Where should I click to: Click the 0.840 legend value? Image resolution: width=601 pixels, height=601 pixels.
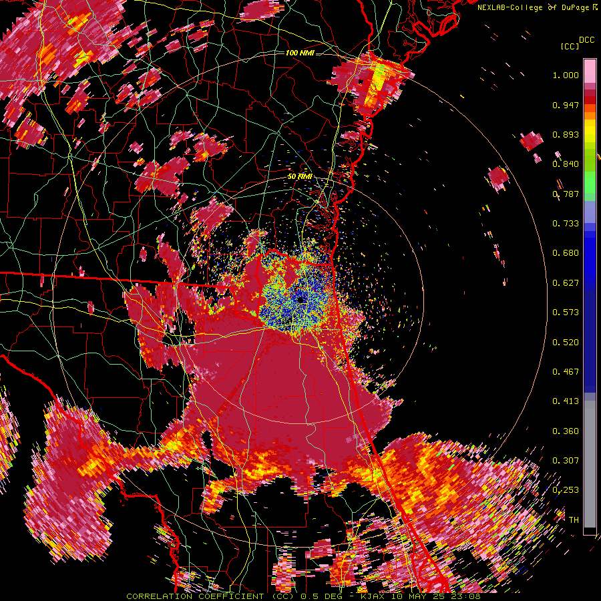point(566,164)
